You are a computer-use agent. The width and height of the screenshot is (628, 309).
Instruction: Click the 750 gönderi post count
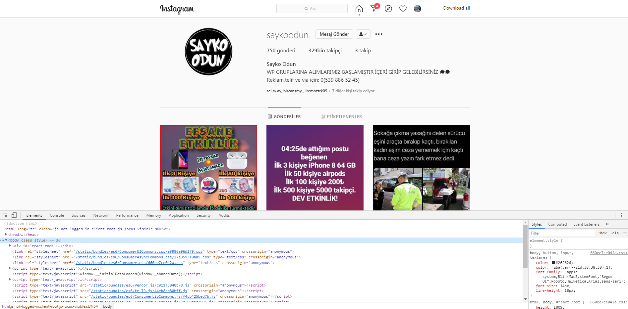[x=281, y=50]
